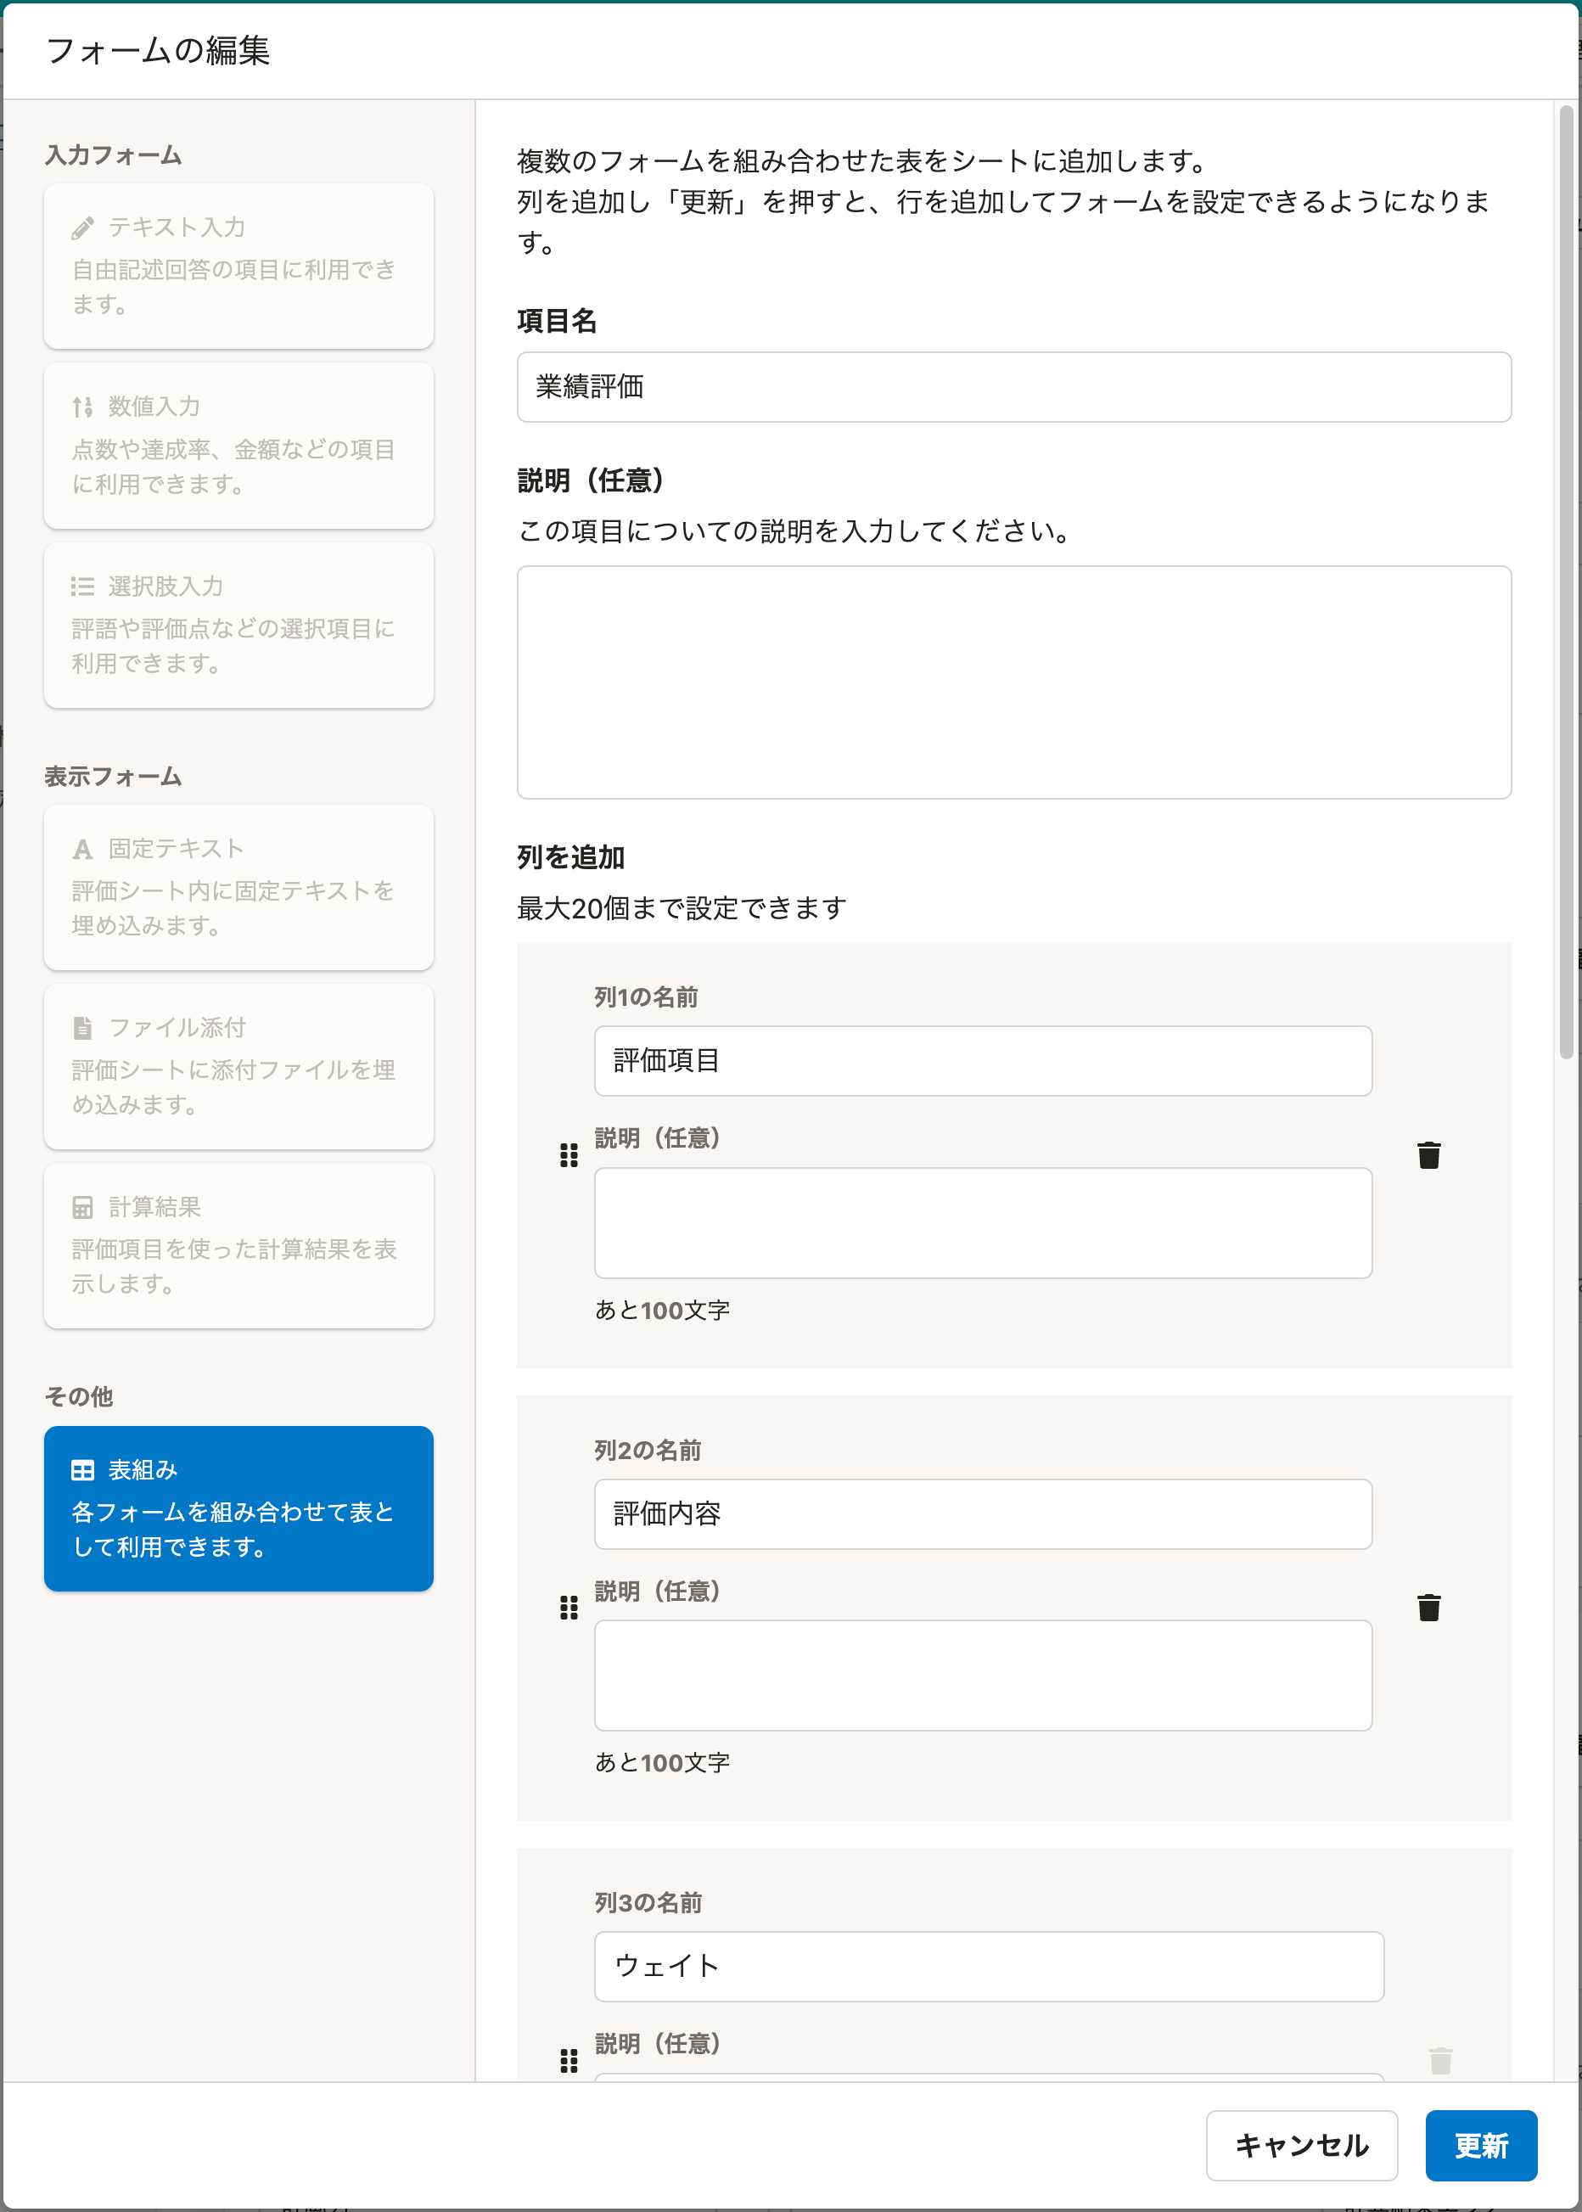This screenshot has height=2212, width=1582.
Task: Click the trash icon for column 1
Action: (1428, 1155)
